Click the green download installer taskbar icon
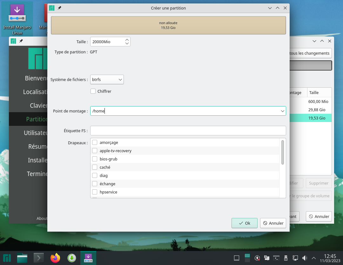The height and width of the screenshot is (265, 343). click(72, 258)
